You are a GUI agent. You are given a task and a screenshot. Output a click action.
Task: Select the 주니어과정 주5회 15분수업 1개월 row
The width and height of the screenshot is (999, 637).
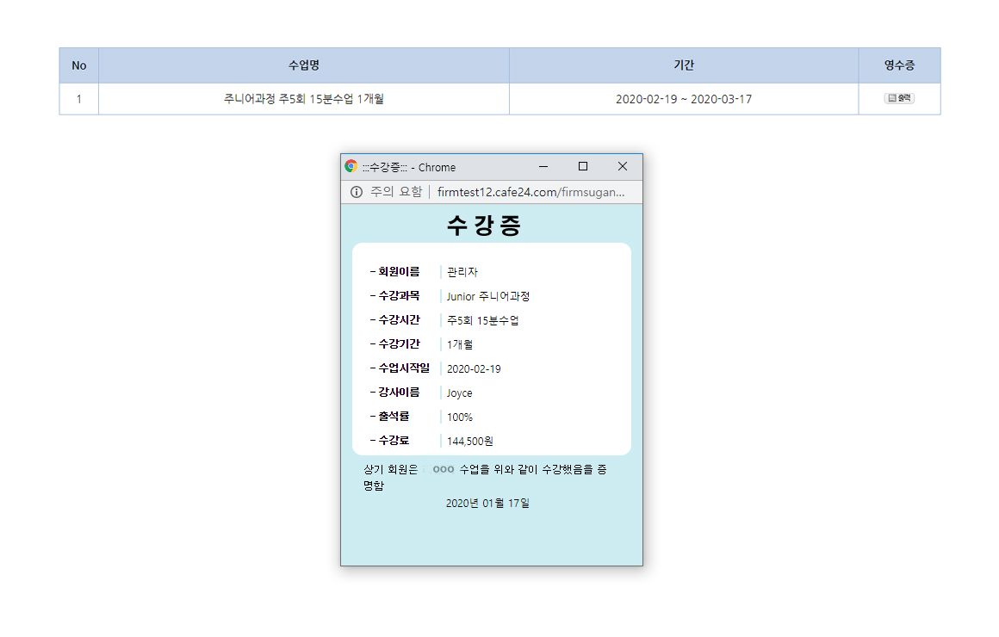coord(304,99)
